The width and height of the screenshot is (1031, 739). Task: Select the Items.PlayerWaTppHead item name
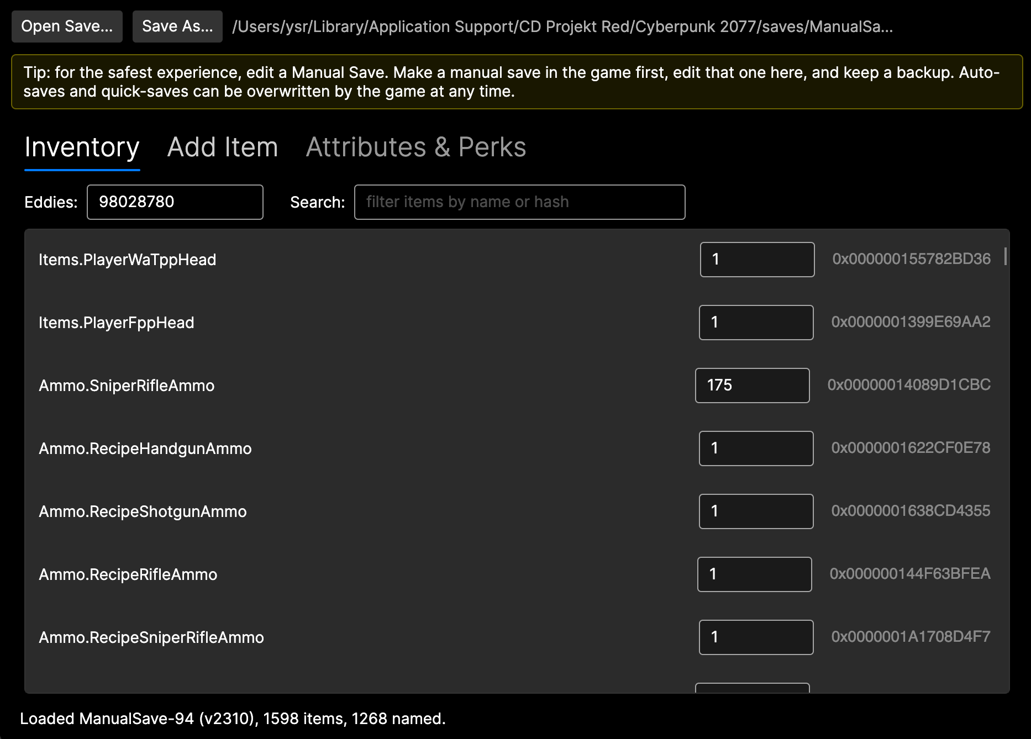[128, 260]
